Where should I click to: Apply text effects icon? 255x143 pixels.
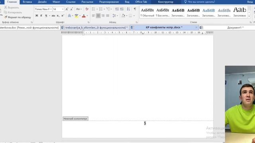69,15
